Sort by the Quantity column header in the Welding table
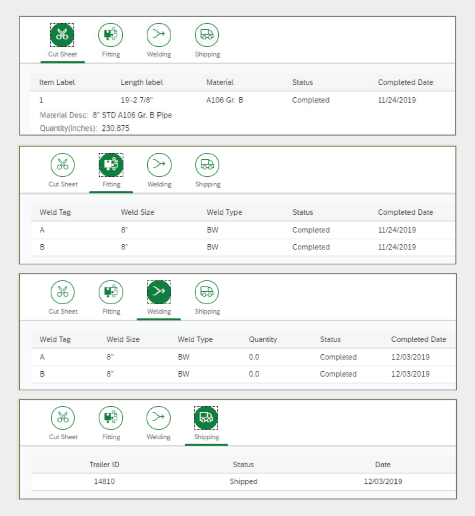The height and width of the screenshot is (516, 475). click(x=263, y=339)
